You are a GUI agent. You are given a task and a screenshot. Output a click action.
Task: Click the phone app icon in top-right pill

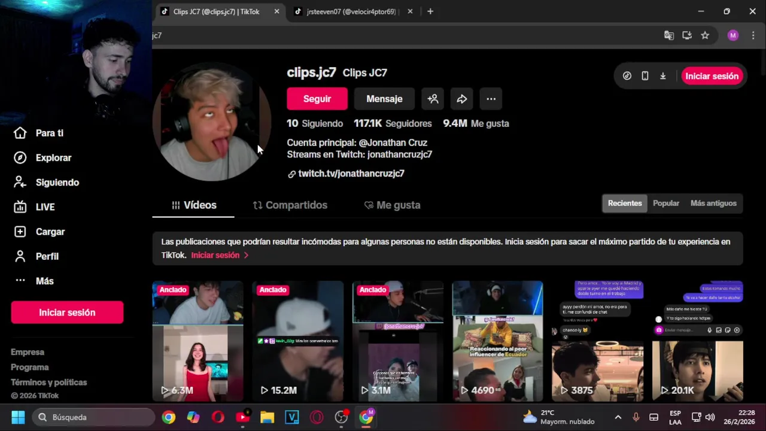coord(645,76)
